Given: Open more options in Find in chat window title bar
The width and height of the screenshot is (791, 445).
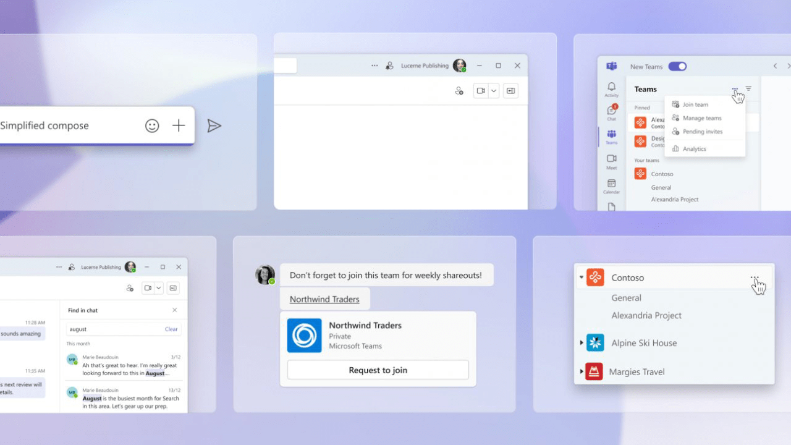Looking at the screenshot, I should pos(59,267).
